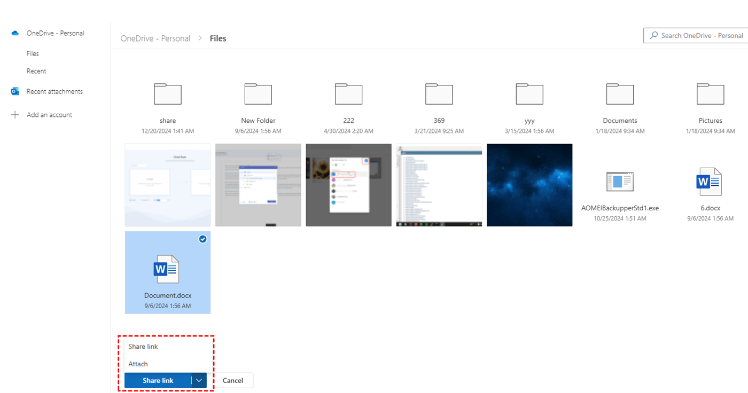This screenshot has height=393, width=748.
Task: Select the 369 folder icon
Action: (x=439, y=94)
